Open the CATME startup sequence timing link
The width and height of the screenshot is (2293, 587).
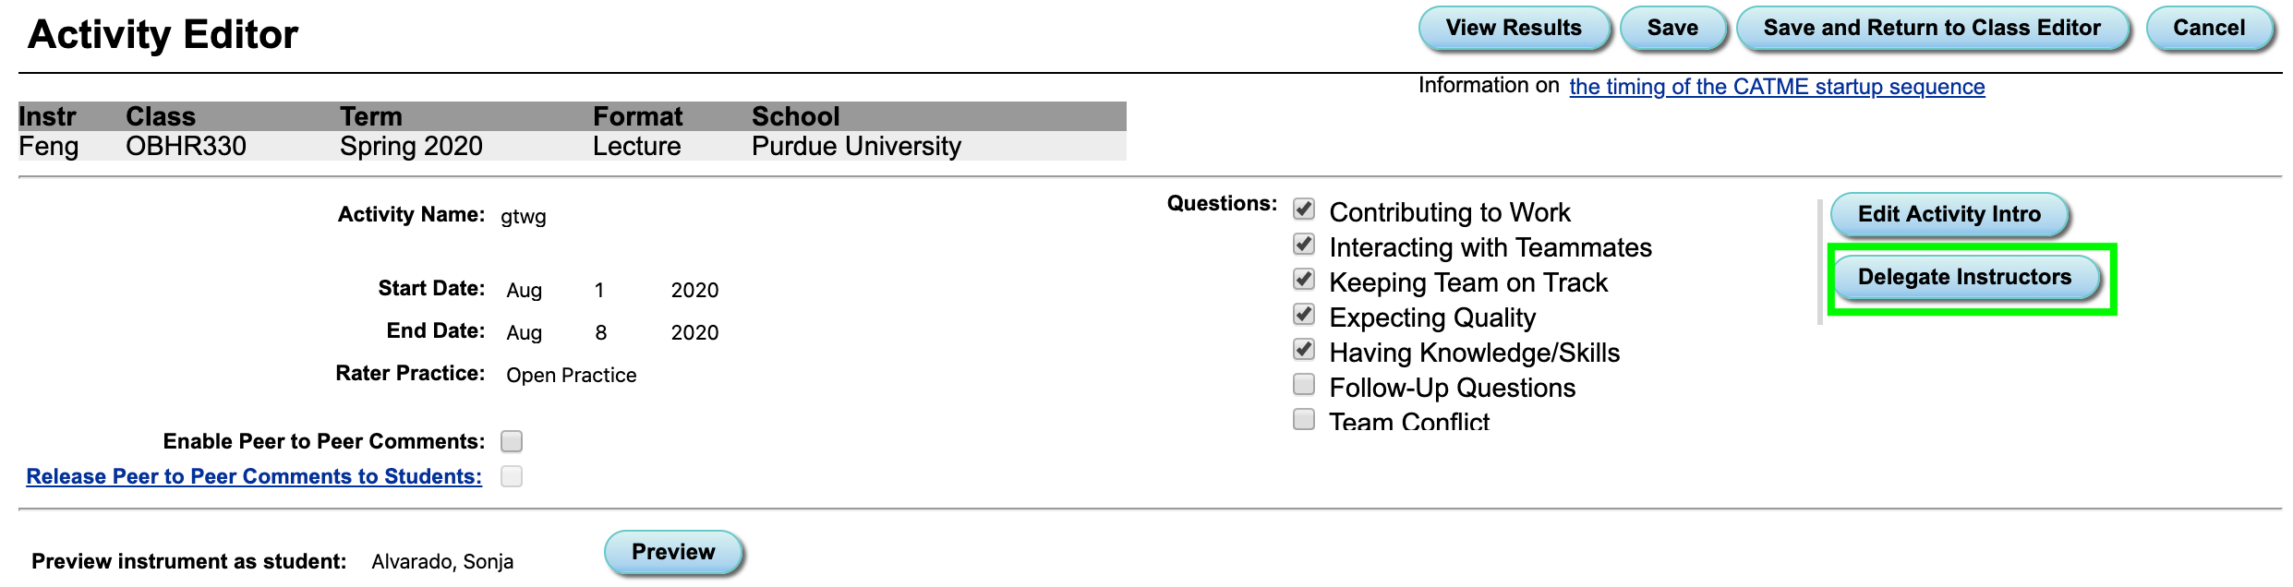coord(1777,86)
